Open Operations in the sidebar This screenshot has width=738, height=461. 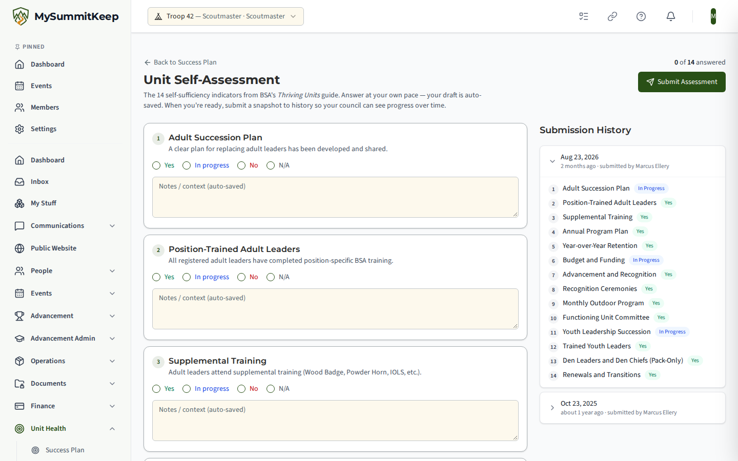point(66,361)
